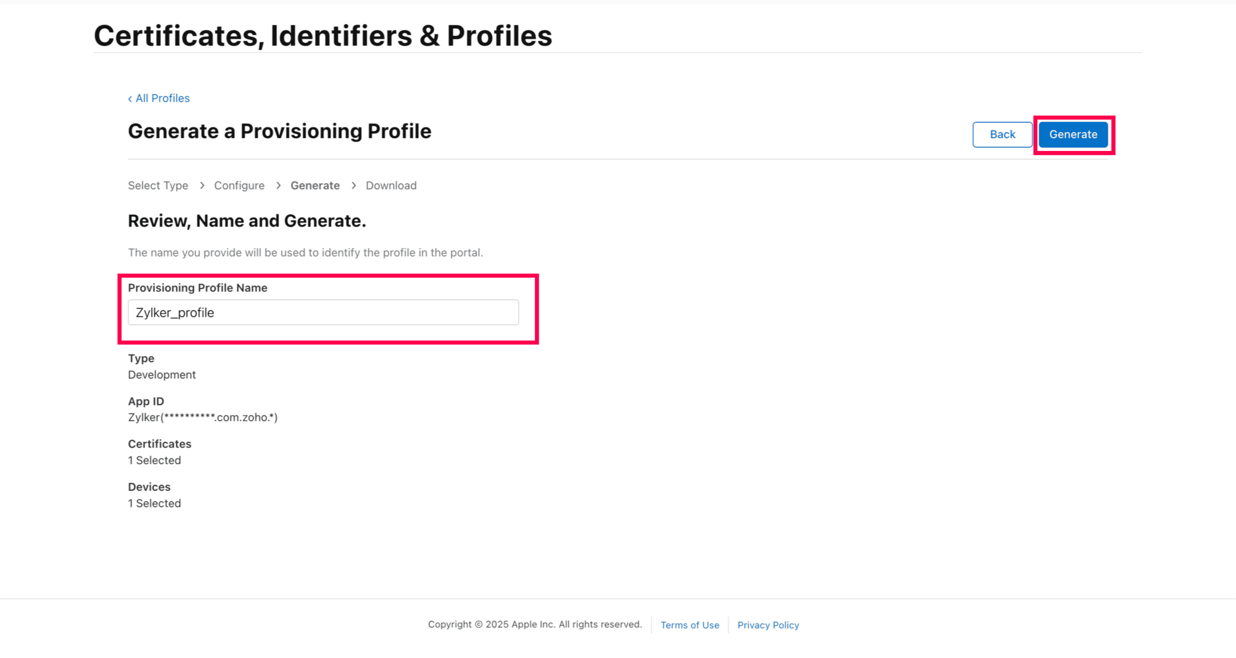Click the chevron between Configure and Generate
This screenshot has height=658, width=1236.
tap(278, 186)
